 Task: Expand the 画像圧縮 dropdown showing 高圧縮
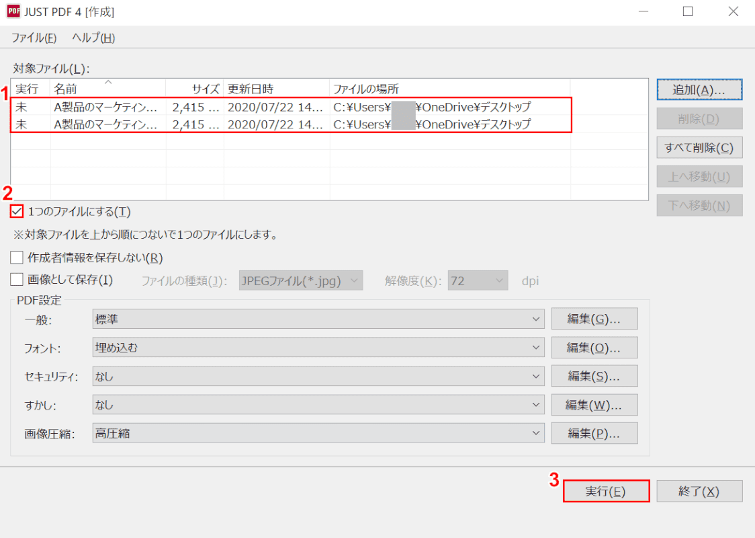point(318,433)
